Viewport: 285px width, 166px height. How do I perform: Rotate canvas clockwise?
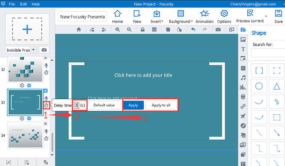92,30
